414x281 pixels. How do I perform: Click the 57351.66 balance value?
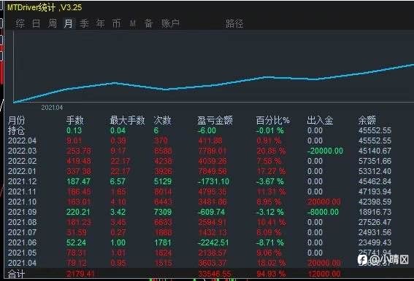click(x=375, y=161)
